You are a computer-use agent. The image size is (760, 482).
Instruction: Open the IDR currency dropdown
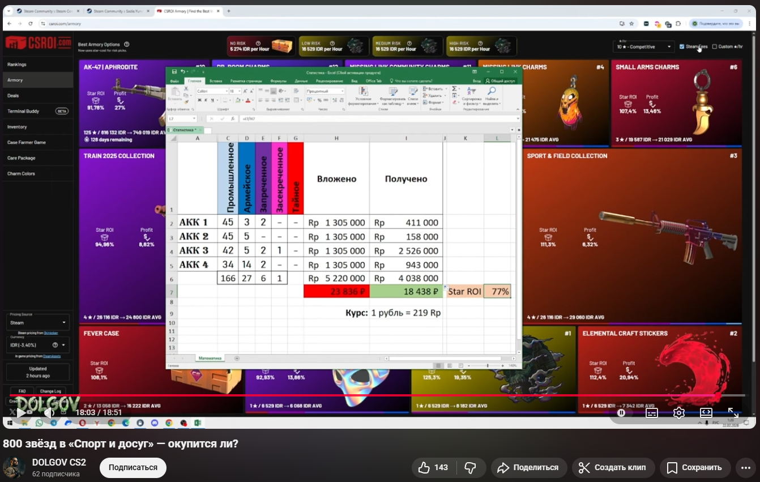(x=38, y=344)
